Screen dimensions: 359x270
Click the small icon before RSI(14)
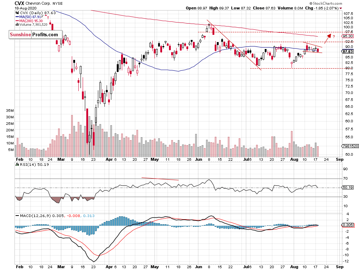[x=17, y=164]
